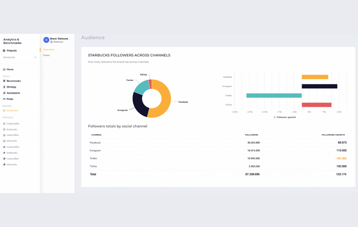Sort by the Channel column header

click(x=96, y=135)
